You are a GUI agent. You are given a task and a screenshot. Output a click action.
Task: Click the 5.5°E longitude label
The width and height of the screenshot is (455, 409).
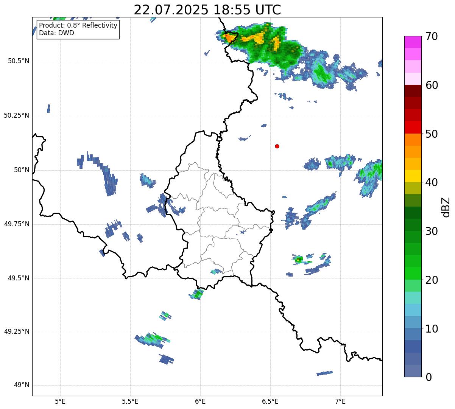(x=130, y=401)
